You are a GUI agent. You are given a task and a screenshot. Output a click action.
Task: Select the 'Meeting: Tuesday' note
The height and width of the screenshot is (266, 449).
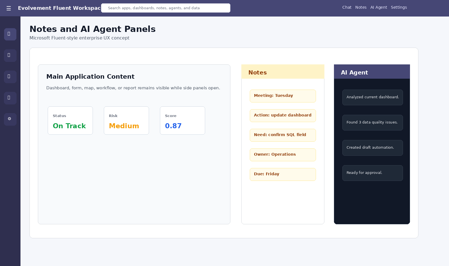(x=283, y=96)
